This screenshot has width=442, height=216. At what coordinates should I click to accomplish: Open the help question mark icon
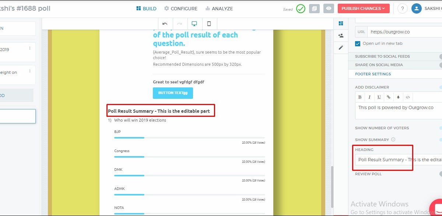402,8
